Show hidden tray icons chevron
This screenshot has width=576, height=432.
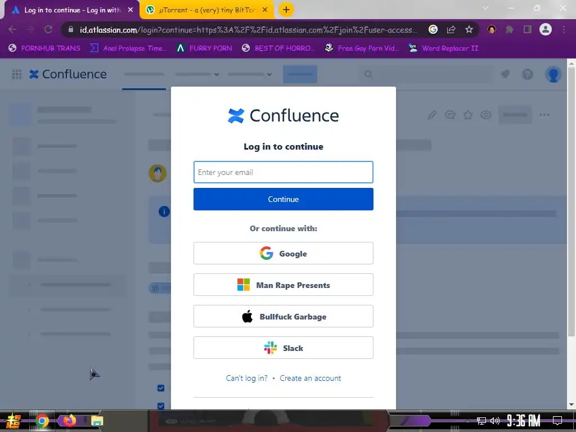467,421
